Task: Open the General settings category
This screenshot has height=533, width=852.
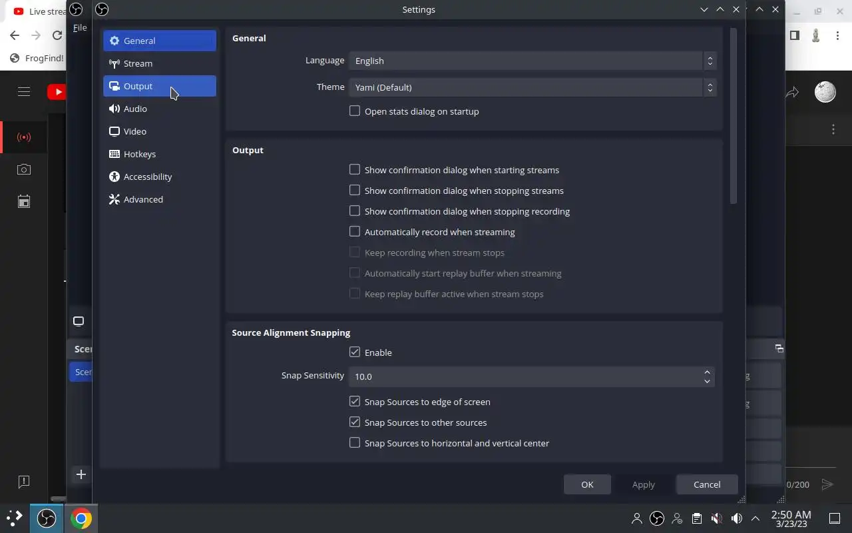Action: [x=160, y=41]
